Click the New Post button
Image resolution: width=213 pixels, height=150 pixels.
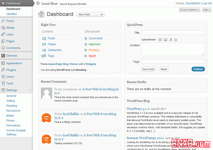88,15
